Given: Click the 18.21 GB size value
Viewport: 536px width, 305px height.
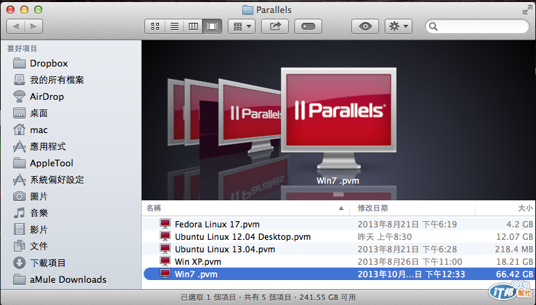Looking at the screenshot, I should [514, 261].
